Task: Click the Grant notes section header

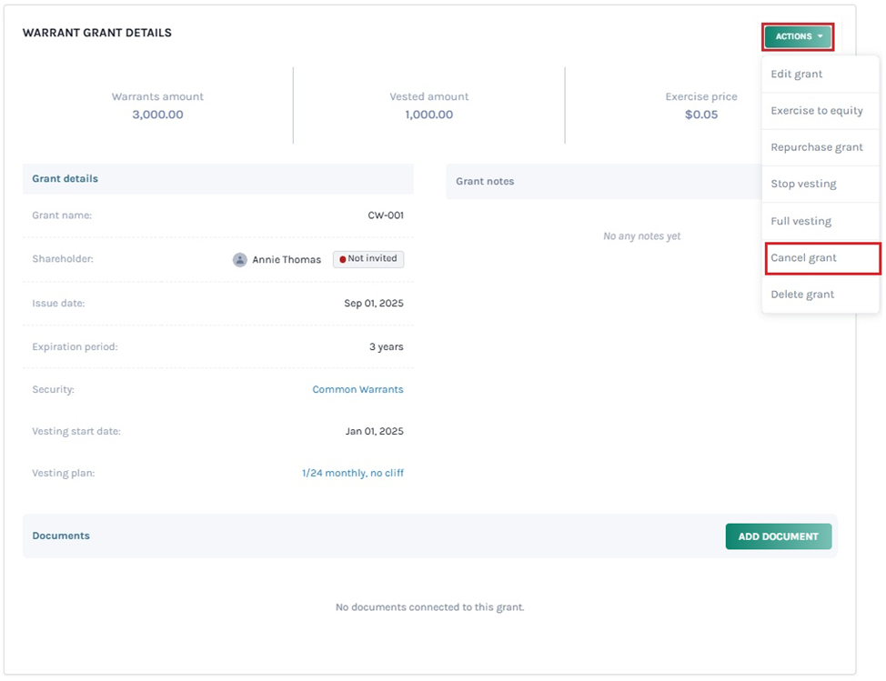Action: click(485, 181)
